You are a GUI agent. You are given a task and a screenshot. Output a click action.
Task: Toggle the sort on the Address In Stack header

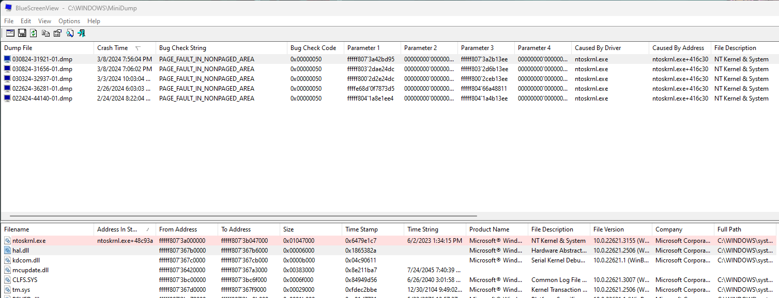click(x=125, y=229)
